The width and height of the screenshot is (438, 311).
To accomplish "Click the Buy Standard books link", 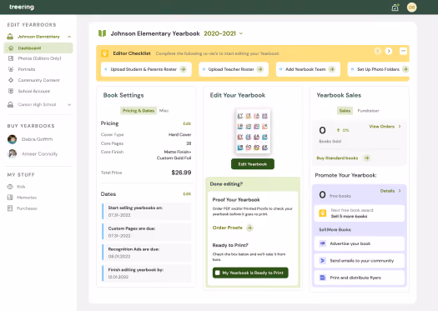I will (337, 158).
